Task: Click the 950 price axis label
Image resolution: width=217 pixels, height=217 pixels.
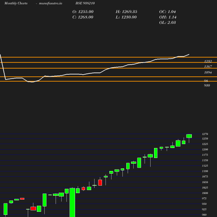Action: [204, 204]
